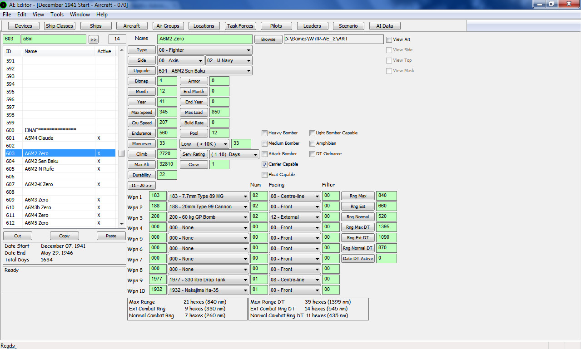Toggle the Carrier Capable checkbox

click(x=265, y=164)
